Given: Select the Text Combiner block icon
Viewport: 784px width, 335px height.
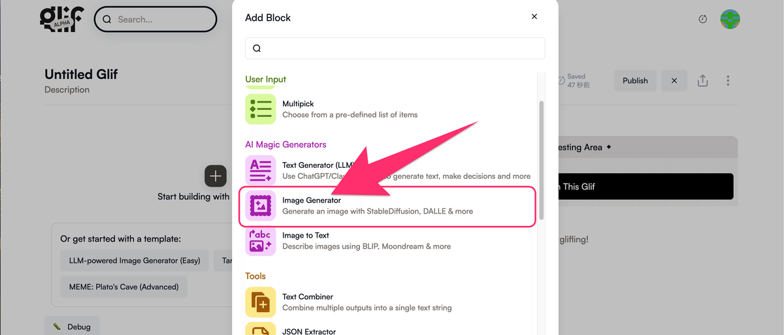Looking at the screenshot, I should tap(261, 302).
